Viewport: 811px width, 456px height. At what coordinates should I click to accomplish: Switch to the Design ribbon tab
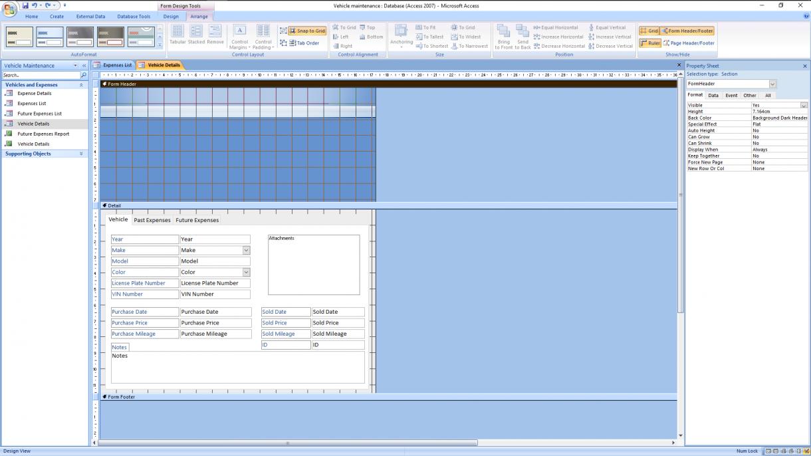171,17
